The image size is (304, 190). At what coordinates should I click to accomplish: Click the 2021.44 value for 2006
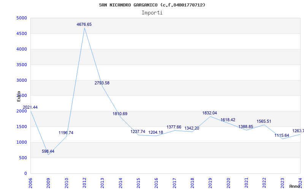(30, 108)
